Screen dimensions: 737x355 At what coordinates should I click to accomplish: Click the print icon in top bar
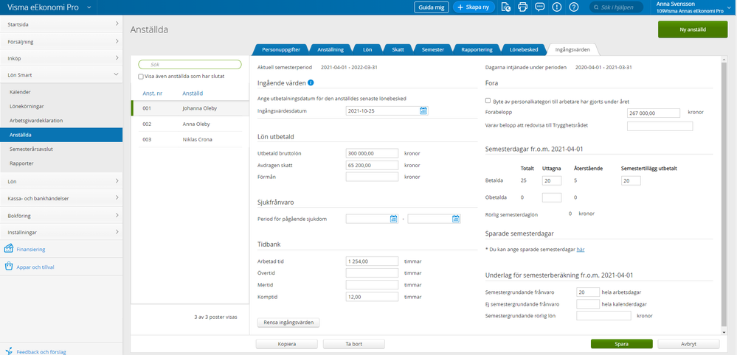[523, 7]
